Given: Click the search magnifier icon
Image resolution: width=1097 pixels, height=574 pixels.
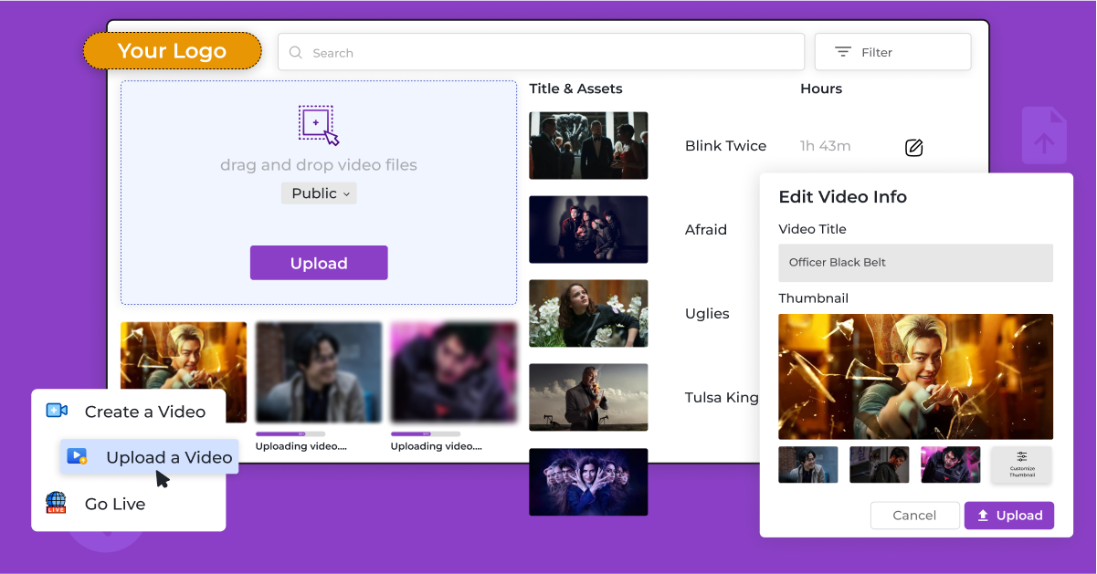Looking at the screenshot, I should coord(294,52).
